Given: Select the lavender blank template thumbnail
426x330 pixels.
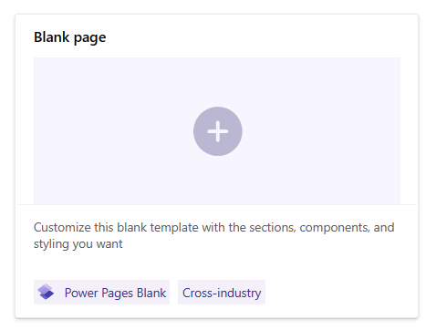Looking at the screenshot, I should point(217,131).
